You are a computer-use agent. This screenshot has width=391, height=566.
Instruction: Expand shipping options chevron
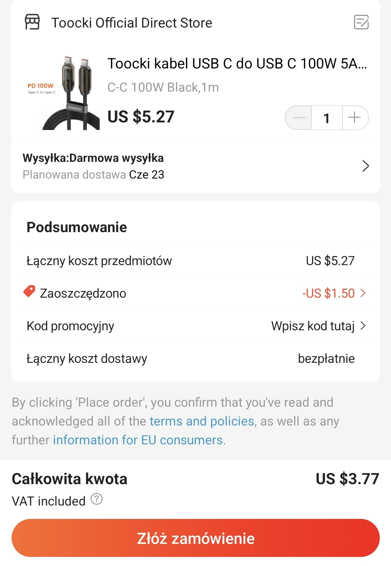click(x=365, y=166)
